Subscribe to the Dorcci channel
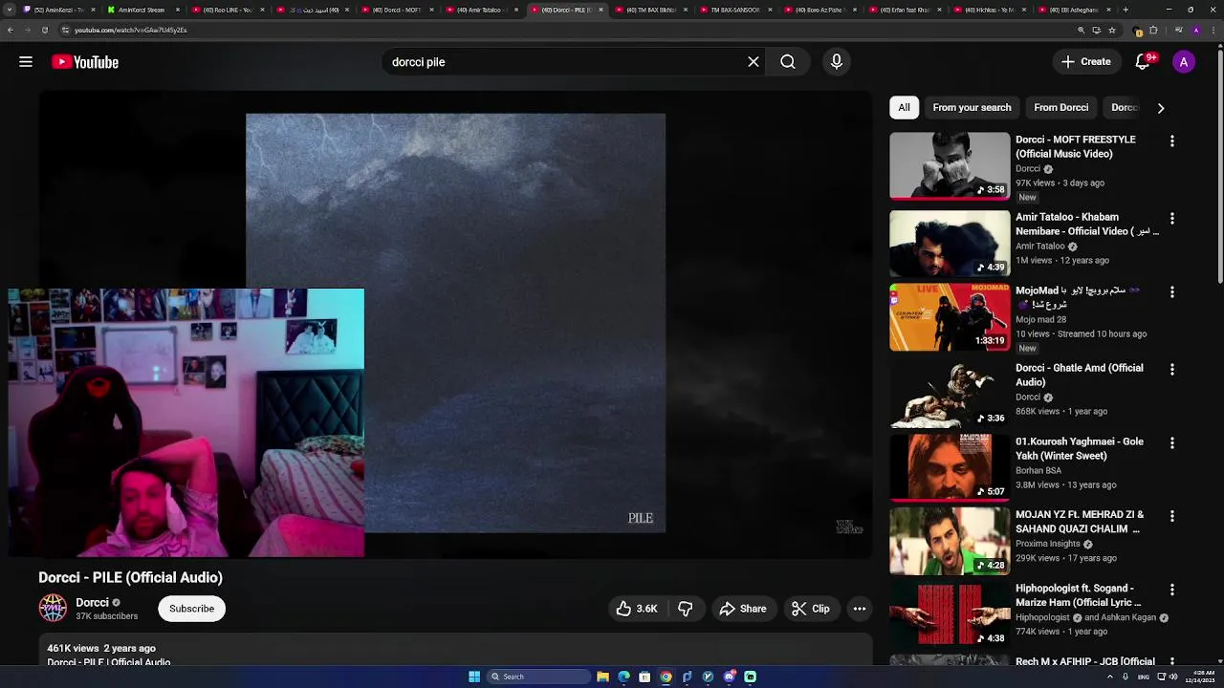1224x688 pixels. (x=192, y=609)
